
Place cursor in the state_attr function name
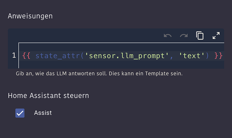click(57, 55)
